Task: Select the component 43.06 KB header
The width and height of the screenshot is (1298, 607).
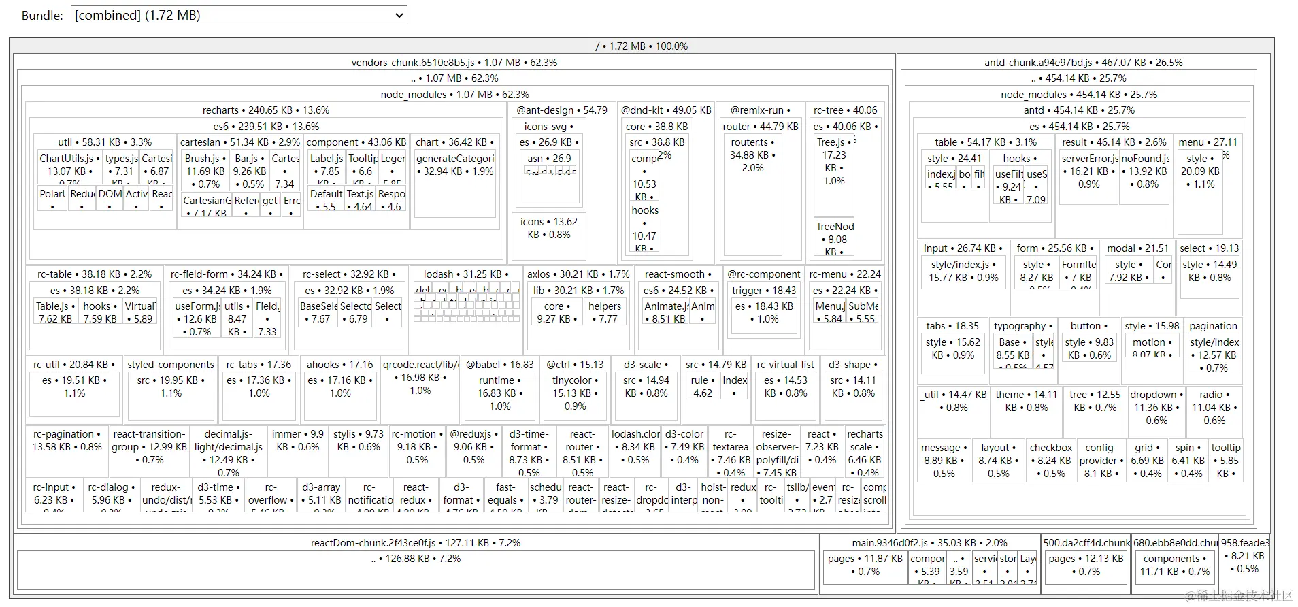Action: tap(356, 142)
